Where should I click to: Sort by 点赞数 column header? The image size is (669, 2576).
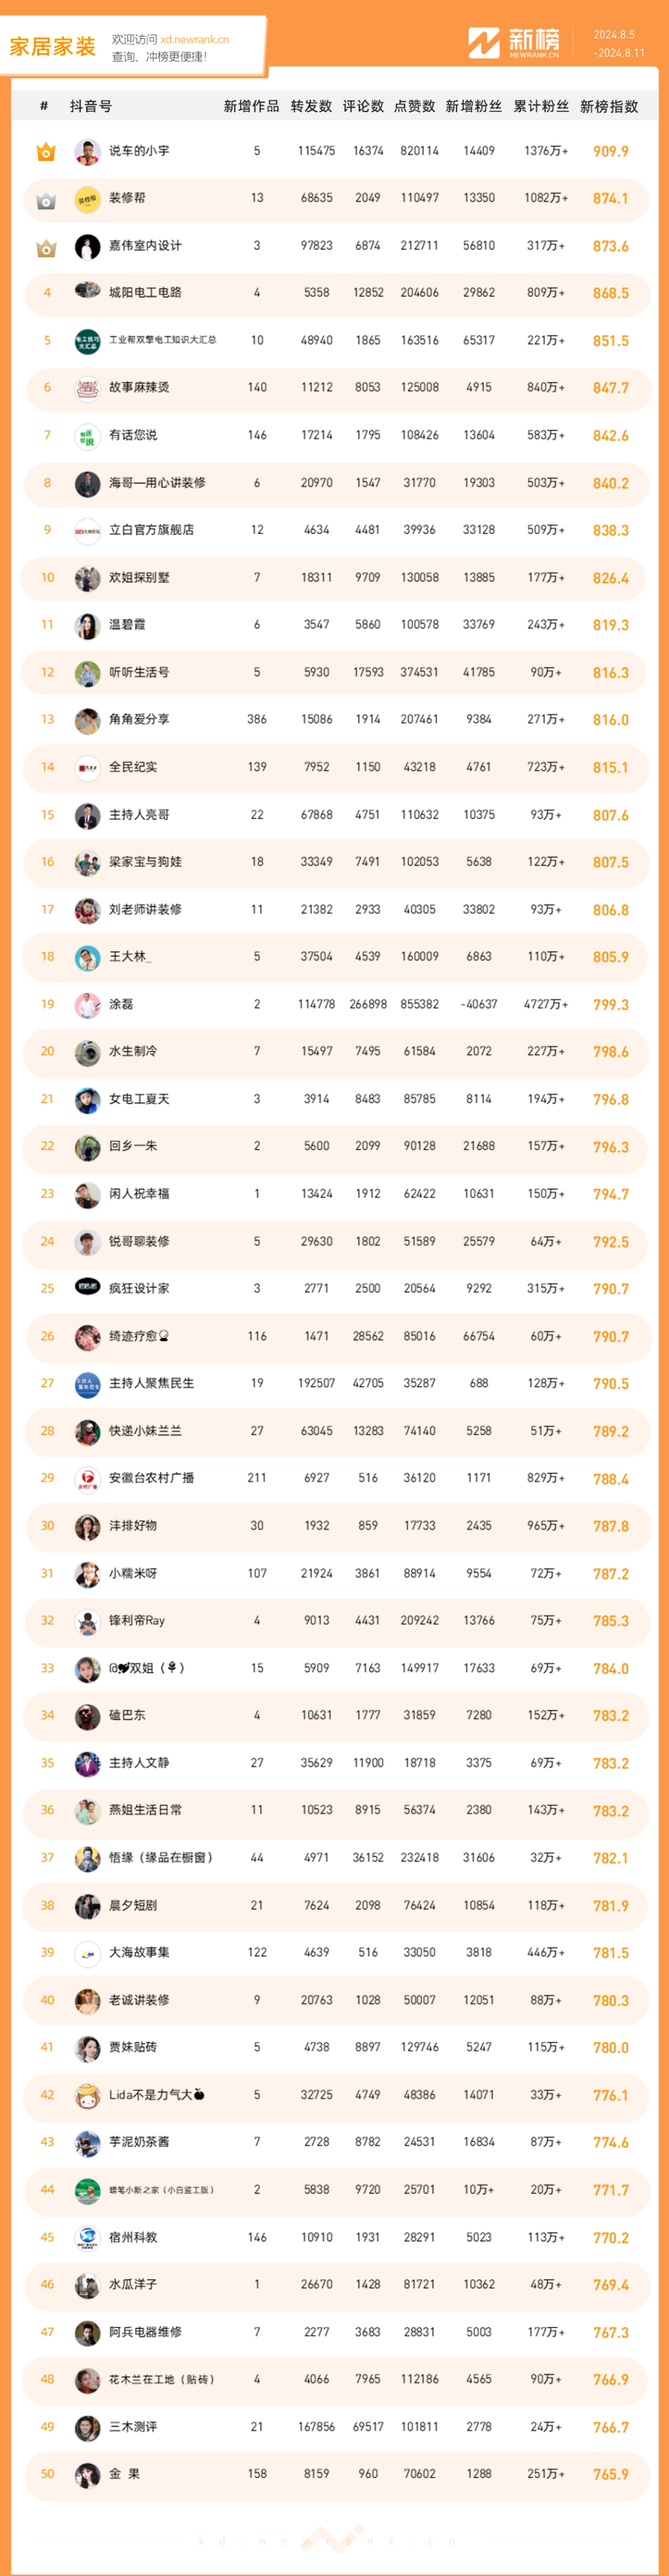(415, 107)
